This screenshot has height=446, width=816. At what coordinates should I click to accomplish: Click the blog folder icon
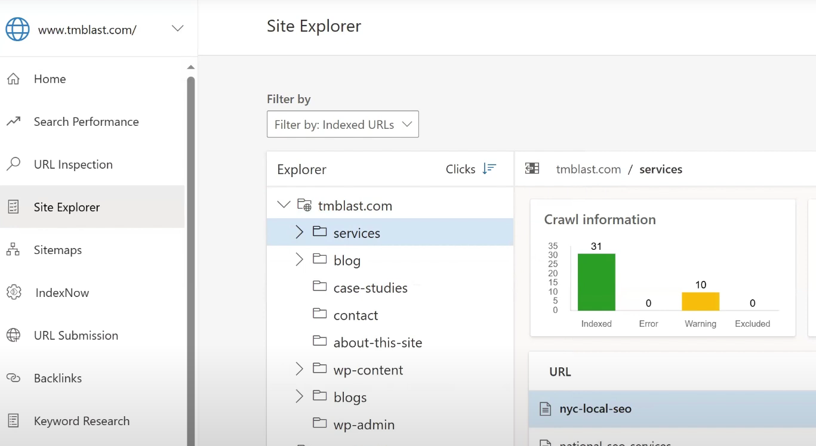[x=320, y=259]
